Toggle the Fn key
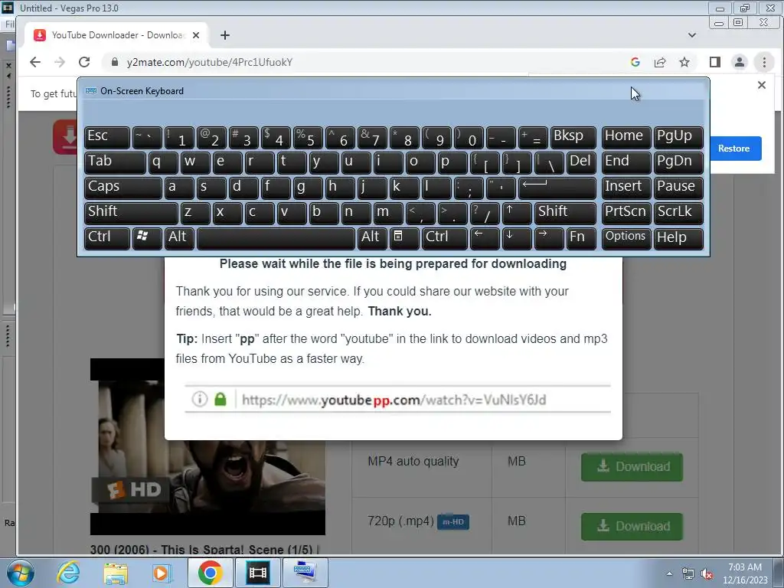 click(581, 238)
